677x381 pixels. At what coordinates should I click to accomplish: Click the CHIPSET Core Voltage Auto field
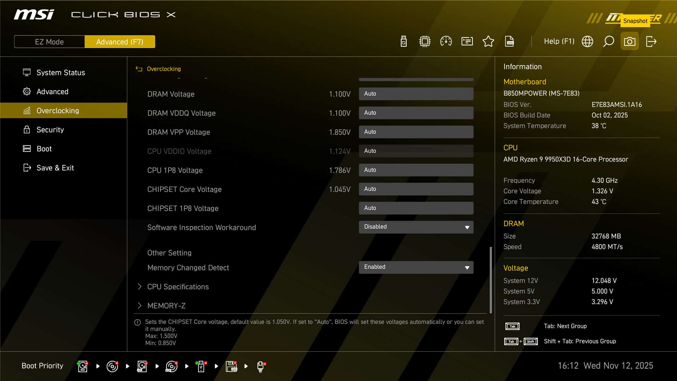point(416,189)
